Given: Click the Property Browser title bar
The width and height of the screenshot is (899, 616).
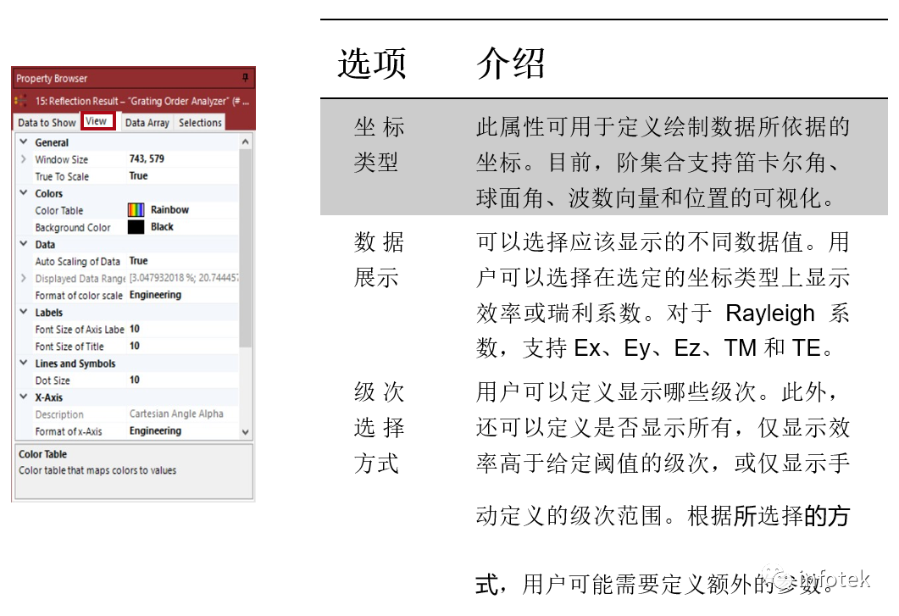Looking at the screenshot, I should pos(133,78).
